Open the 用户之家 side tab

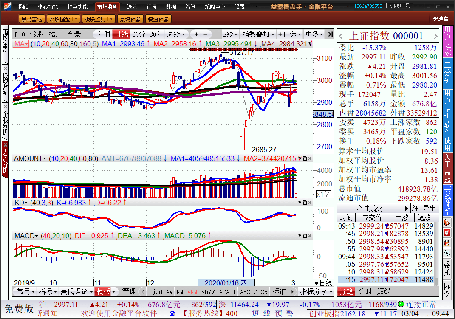pyautogui.click(x=447, y=41)
